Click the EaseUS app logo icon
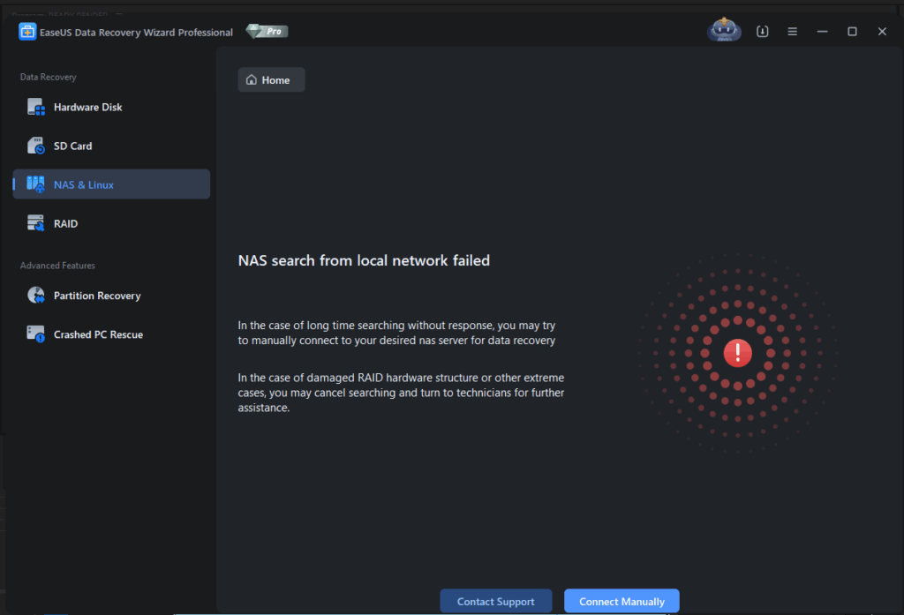Viewport: 904px width, 615px height. point(27,32)
